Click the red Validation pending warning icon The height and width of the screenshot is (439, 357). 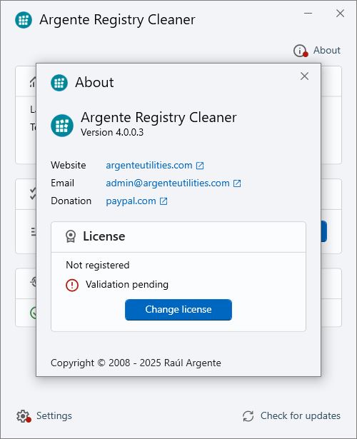(x=72, y=285)
